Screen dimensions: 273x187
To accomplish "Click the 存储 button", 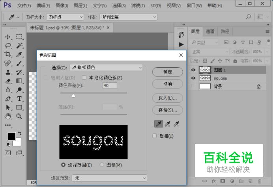I will (x=168, y=110).
